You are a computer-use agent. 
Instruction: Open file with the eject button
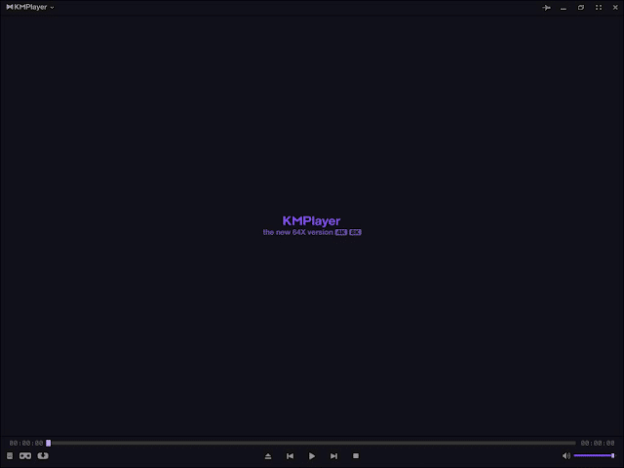[x=268, y=456]
